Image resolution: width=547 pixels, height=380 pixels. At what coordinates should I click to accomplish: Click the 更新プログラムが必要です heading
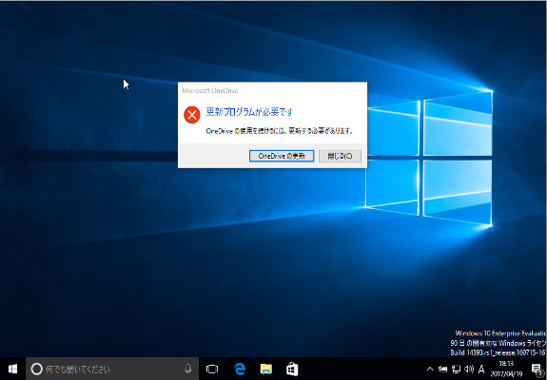tap(249, 112)
